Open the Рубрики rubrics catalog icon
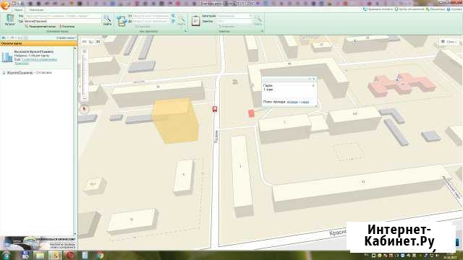Image resolution: width=463 pixels, height=260 pixels. 9,19
